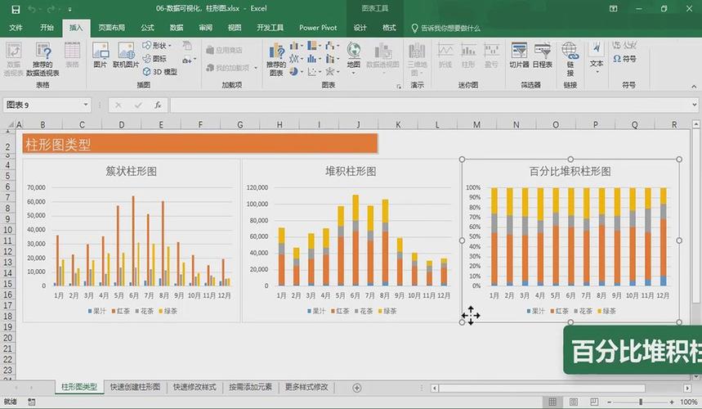
Task: Open the Shapes (形状) dropdown
Action: pos(157,46)
